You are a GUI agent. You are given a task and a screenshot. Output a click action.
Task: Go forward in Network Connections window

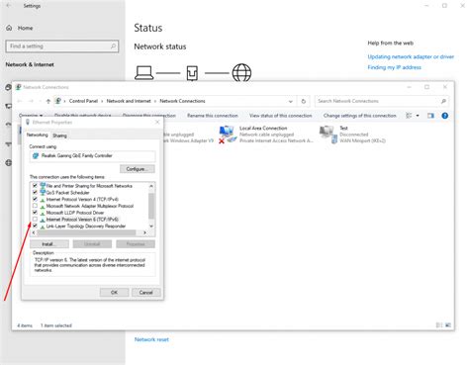click(x=31, y=101)
